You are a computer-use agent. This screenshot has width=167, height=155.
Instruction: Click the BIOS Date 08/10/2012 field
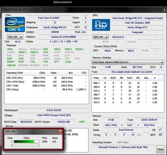point(26,122)
